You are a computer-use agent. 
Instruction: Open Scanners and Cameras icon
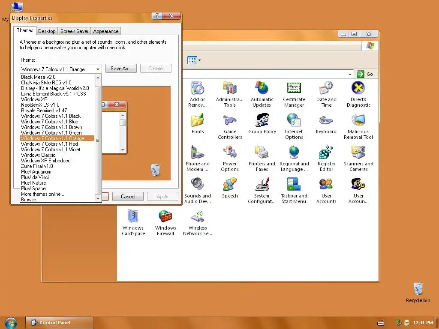358,159
